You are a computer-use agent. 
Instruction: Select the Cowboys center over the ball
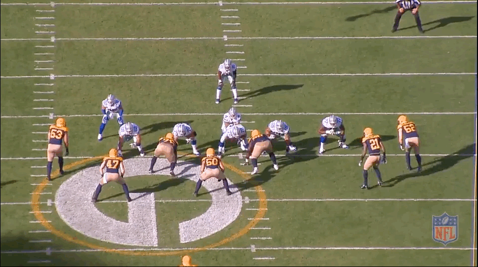coord(234,136)
